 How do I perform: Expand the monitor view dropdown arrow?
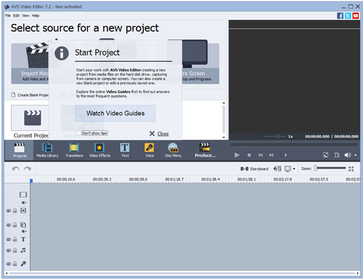[295, 168]
